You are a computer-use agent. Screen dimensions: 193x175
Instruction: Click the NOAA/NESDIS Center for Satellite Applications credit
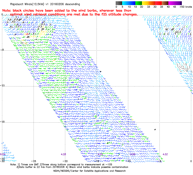click(89, 171)
